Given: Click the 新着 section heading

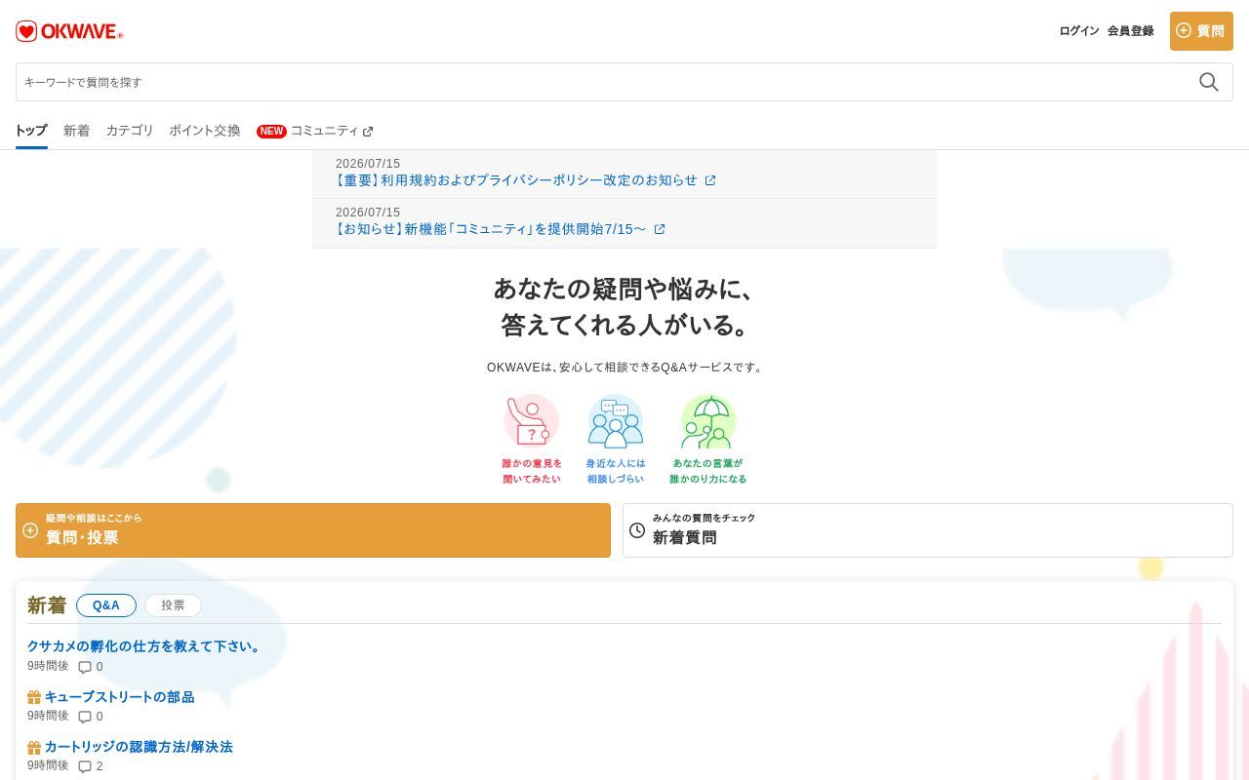Looking at the screenshot, I should pyautogui.click(x=47, y=605).
